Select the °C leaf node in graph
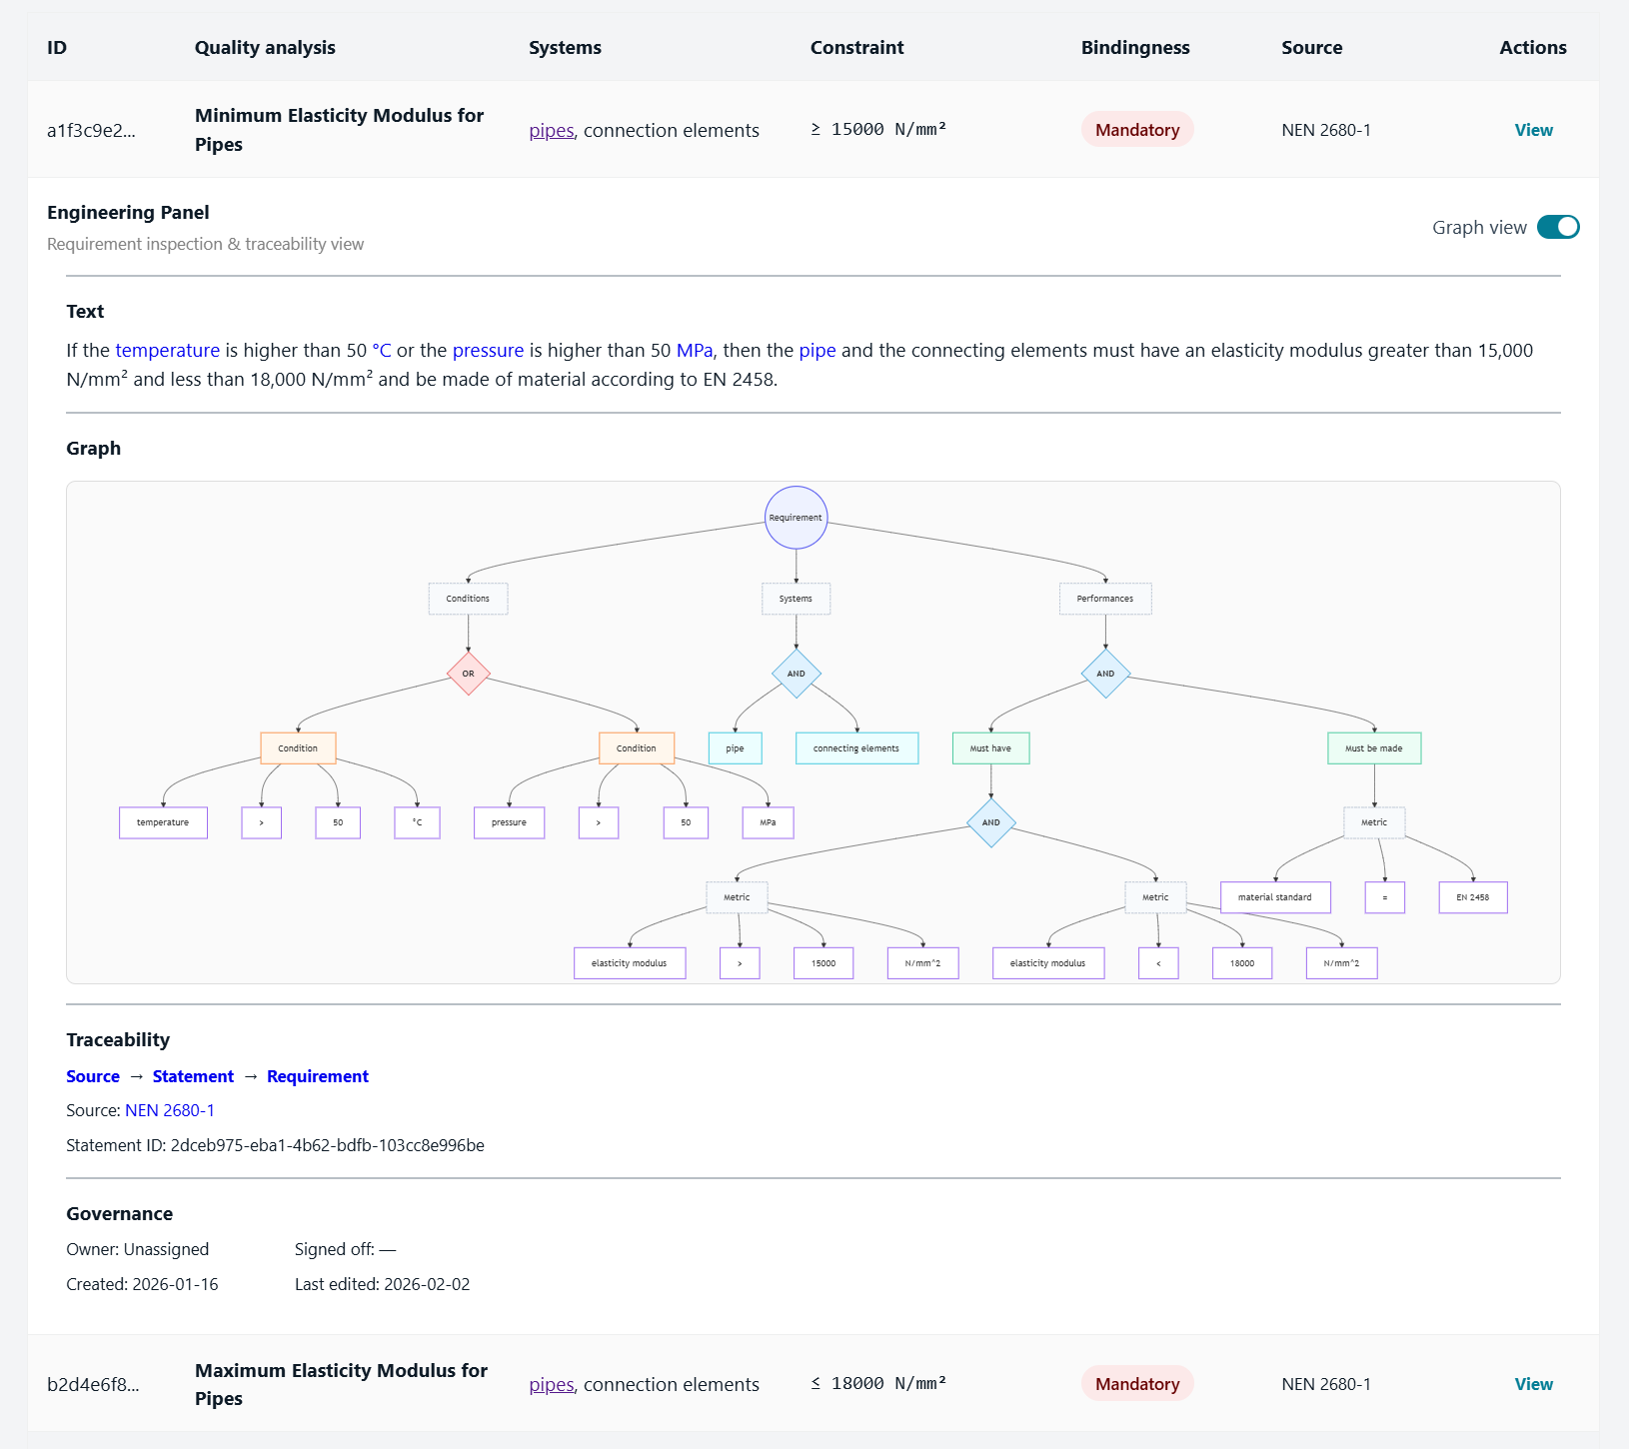 (417, 822)
